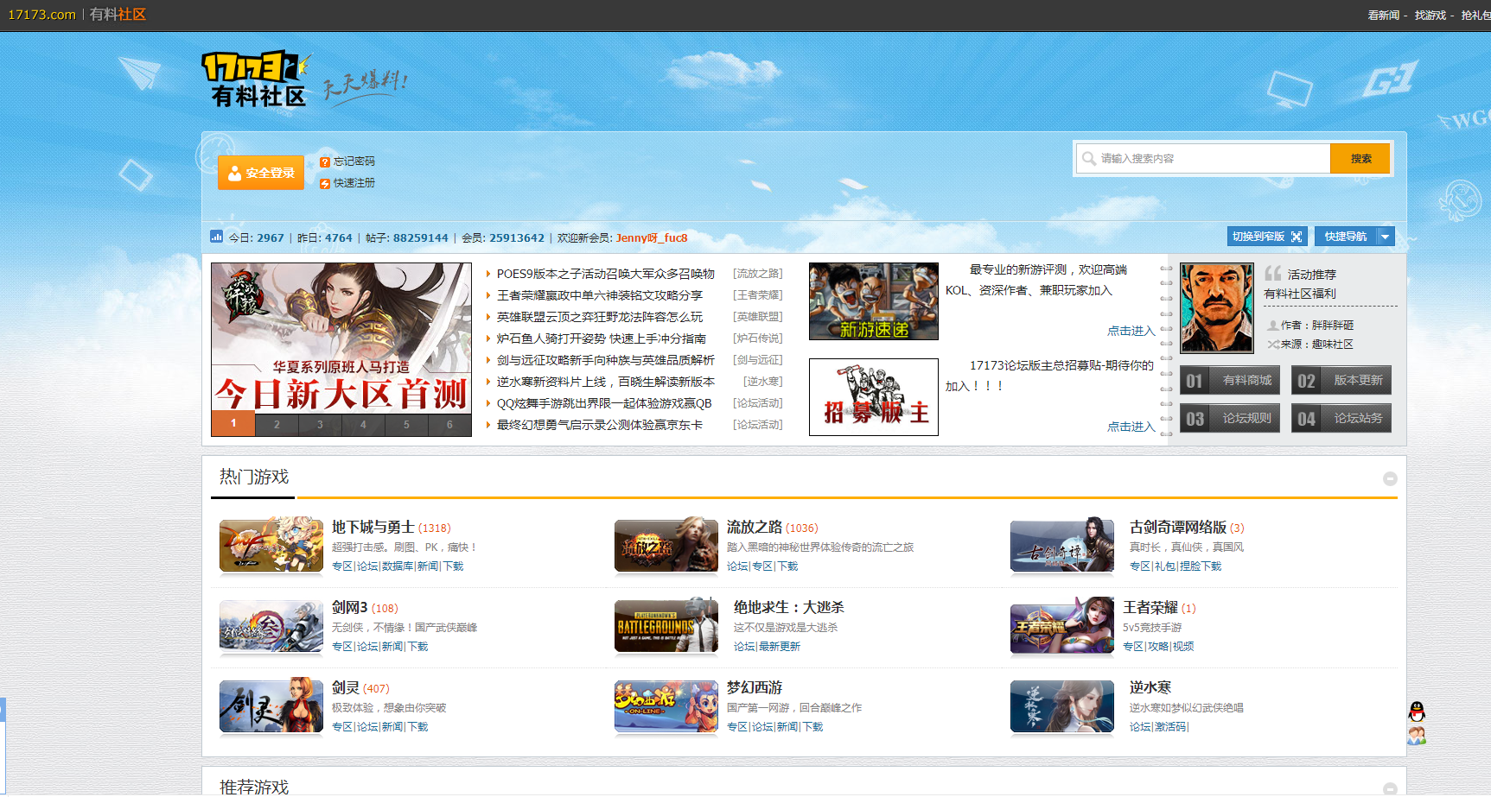Collapse the 热门游戏 section
Screen dimensions: 1491x797
[x=1390, y=478]
